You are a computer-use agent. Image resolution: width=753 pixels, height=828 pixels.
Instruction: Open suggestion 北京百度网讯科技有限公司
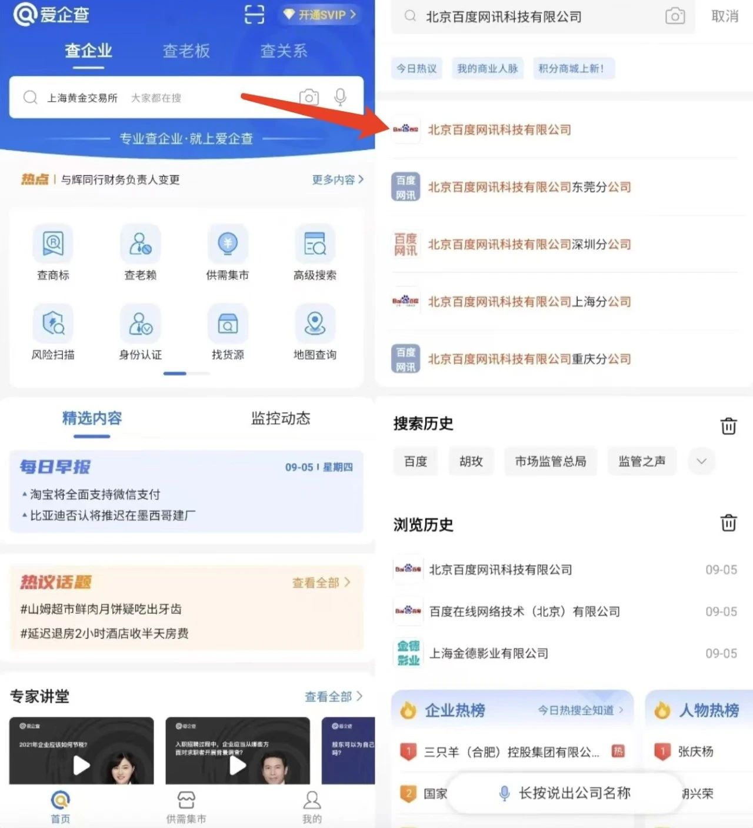(564, 129)
